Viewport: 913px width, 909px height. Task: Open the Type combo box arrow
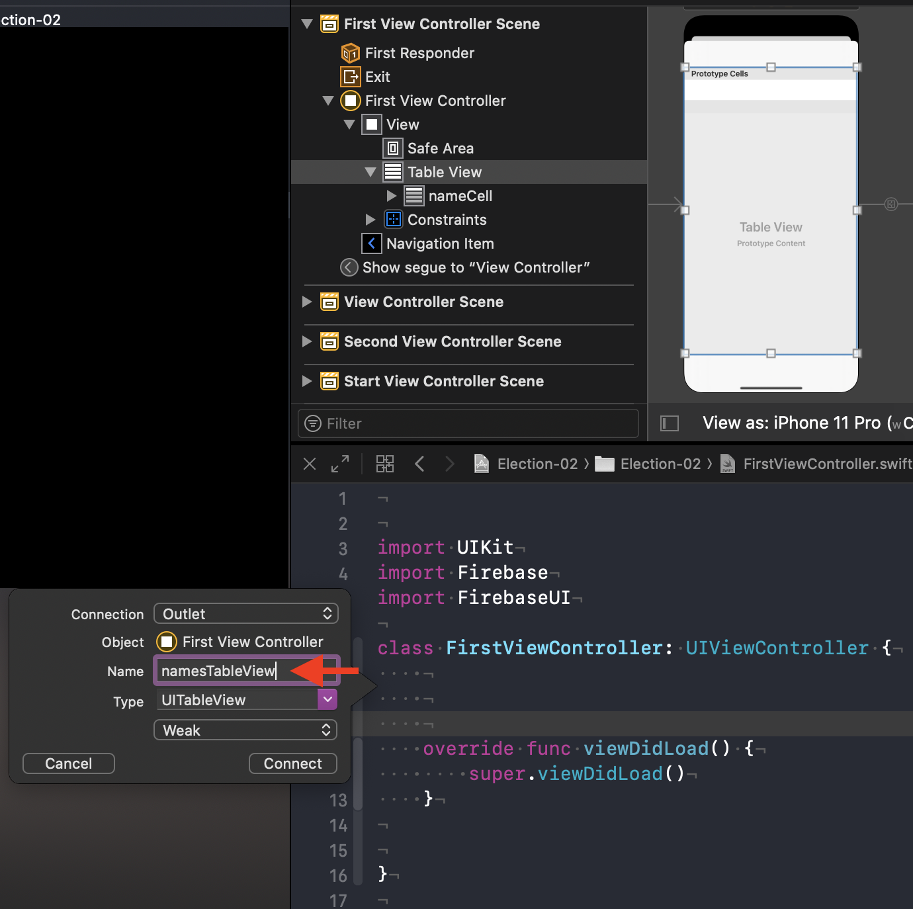click(327, 699)
